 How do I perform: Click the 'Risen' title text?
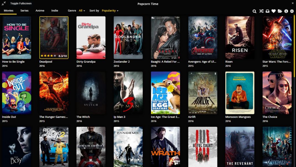[x=229, y=62]
